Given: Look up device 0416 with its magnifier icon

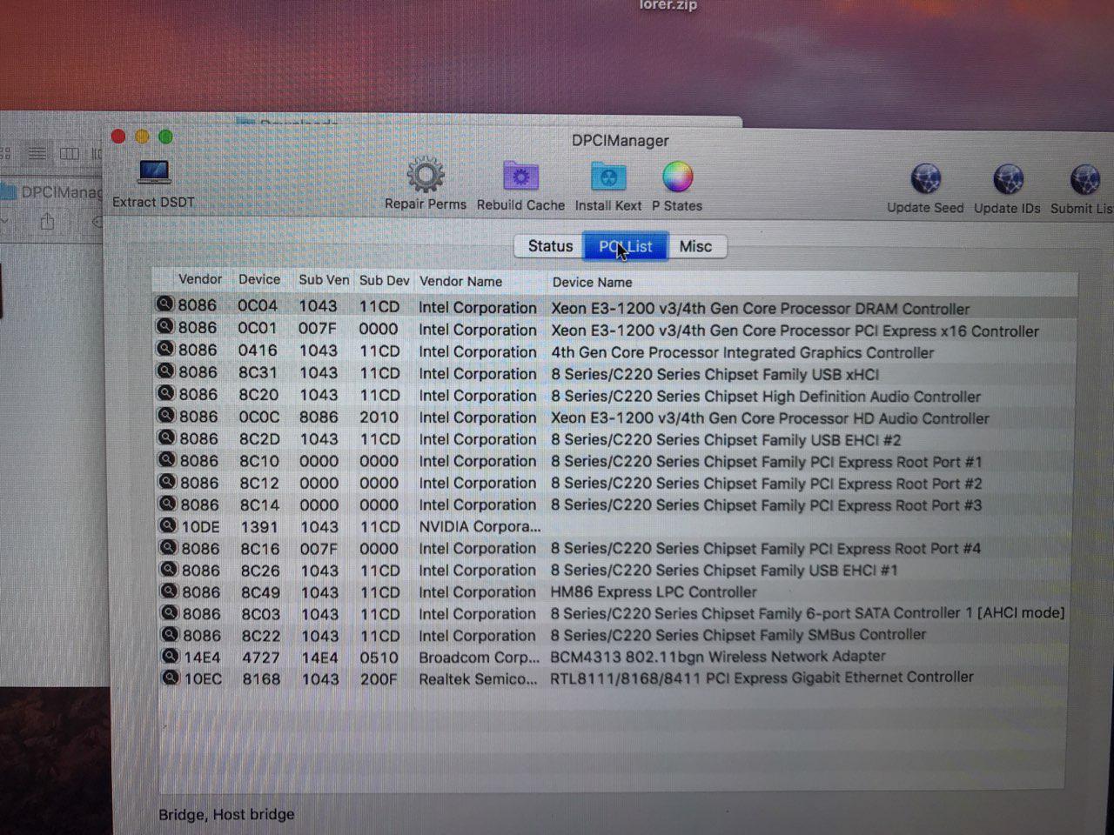Looking at the screenshot, I should pyautogui.click(x=164, y=349).
